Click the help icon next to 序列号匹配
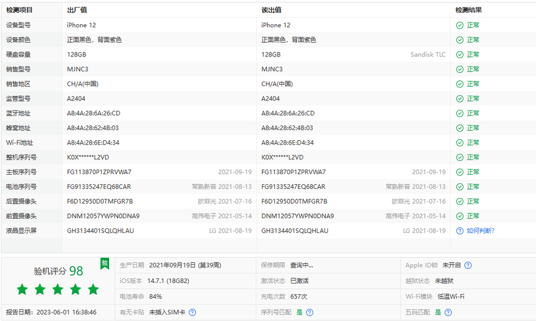The width and height of the screenshot is (536, 321). pyautogui.click(x=310, y=312)
